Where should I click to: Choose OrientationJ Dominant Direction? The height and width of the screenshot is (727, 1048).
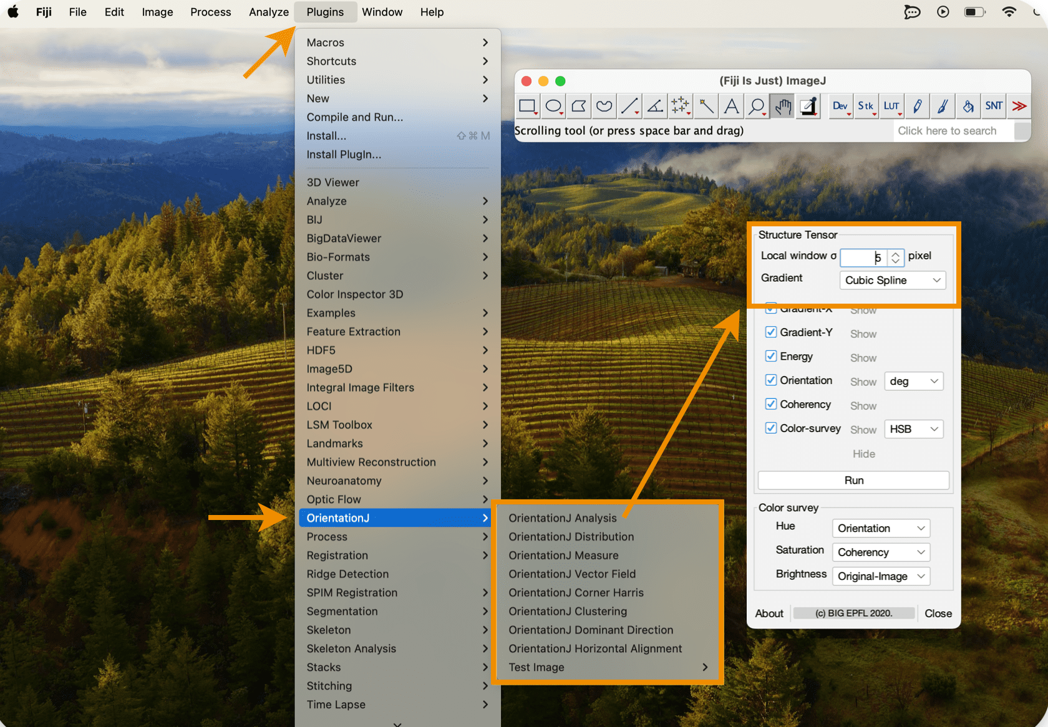591,630
